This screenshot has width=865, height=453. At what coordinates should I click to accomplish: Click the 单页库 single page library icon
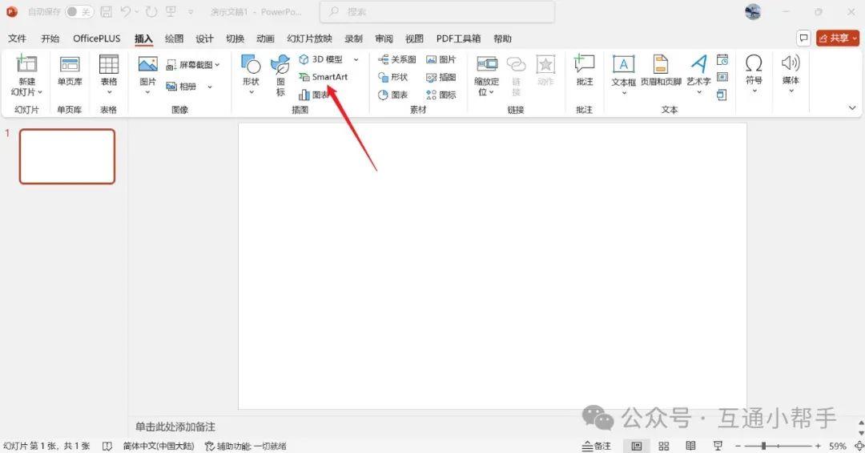(70, 69)
